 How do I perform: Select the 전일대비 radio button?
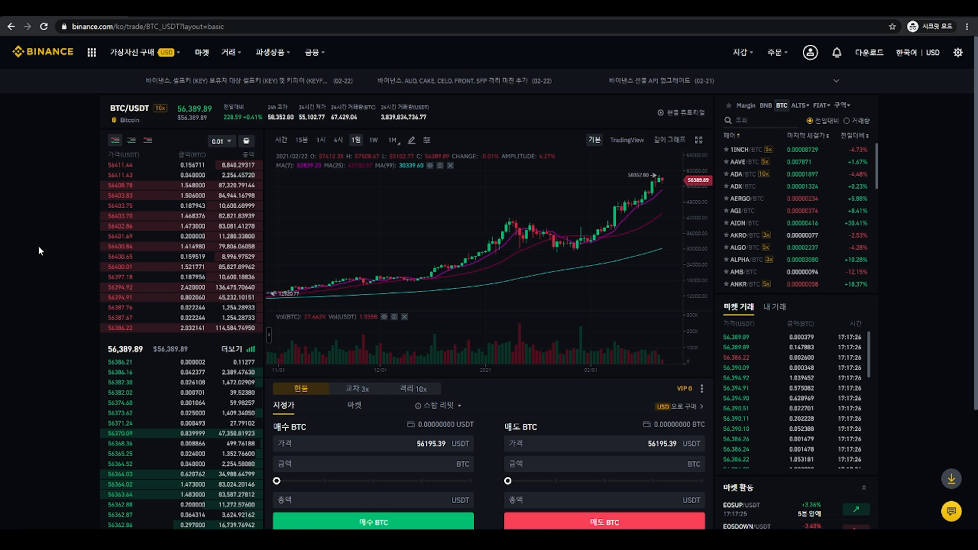(809, 121)
